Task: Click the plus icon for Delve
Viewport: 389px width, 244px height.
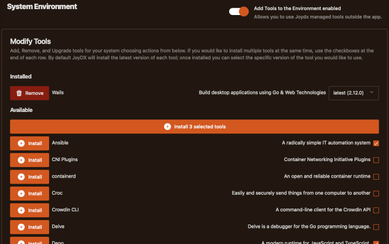Action: pyautogui.click(x=21, y=227)
